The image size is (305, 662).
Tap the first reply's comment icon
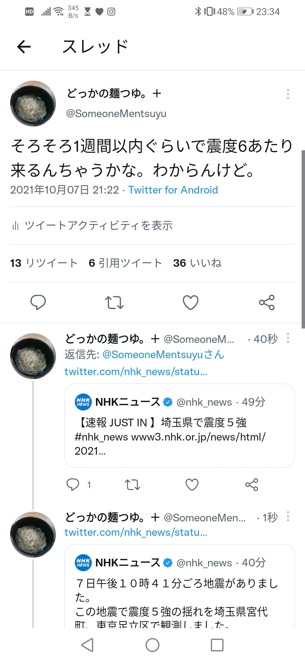(x=73, y=485)
